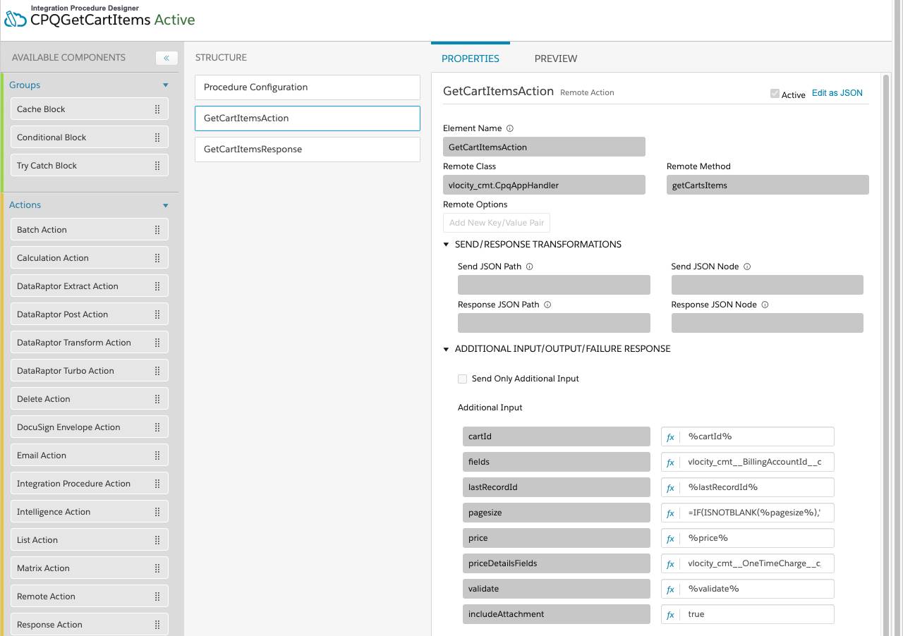This screenshot has width=903, height=636.
Task: Click the Calculation Action drag handle
Action: click(157, 258)
